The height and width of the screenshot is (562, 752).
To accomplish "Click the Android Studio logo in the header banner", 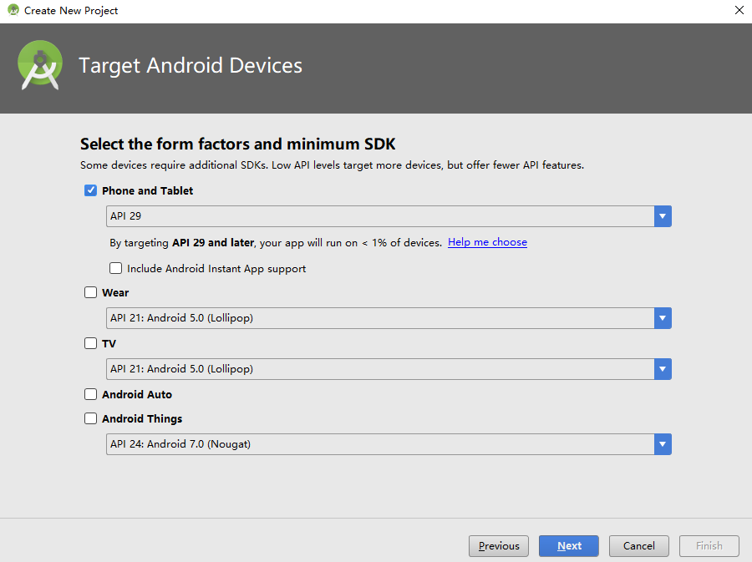I will 39,64.
